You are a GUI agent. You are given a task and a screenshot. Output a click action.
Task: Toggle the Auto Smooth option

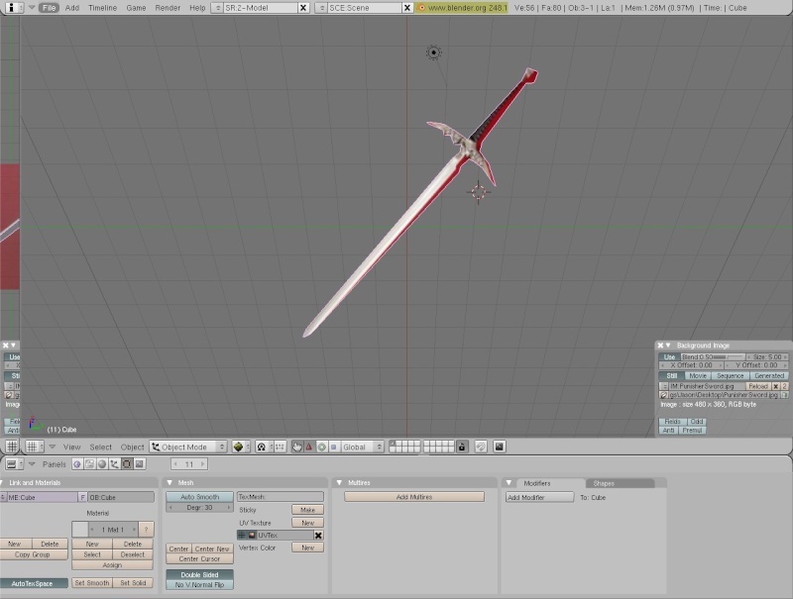click(x=200, y=497)
